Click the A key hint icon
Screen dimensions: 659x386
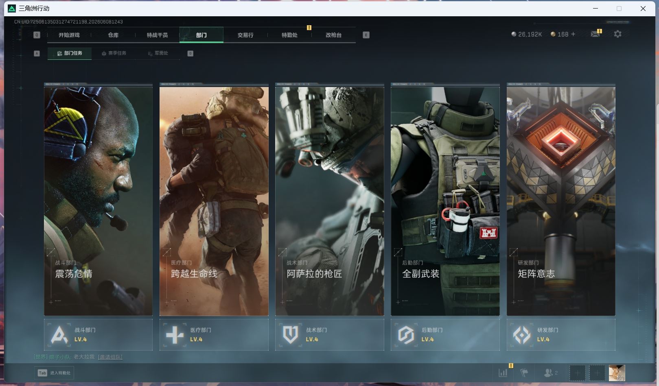pos(37,53)
